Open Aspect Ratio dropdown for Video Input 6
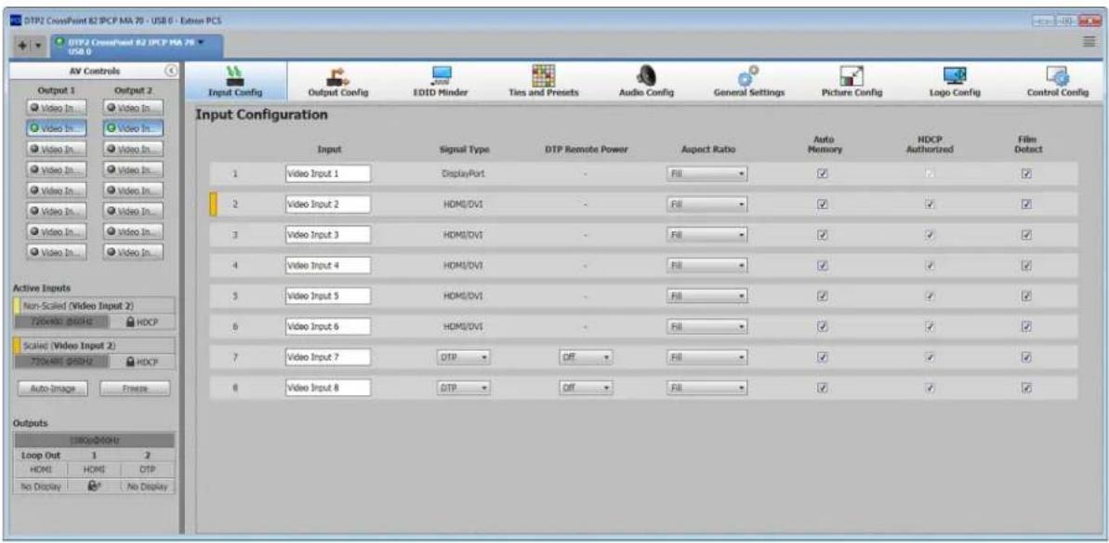The width and height of the screenshot is (1109, 543). point(706,327)
